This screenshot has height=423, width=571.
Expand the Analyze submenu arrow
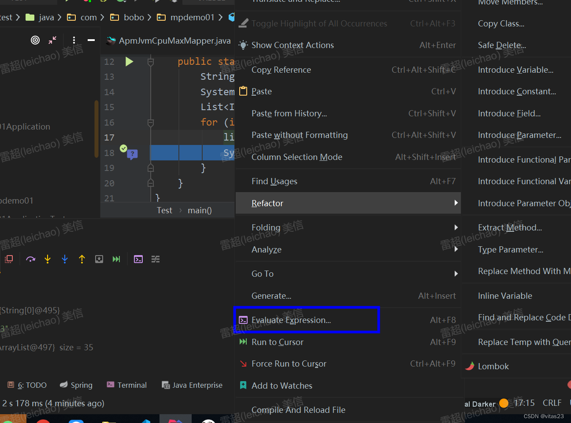click(456, 249)
